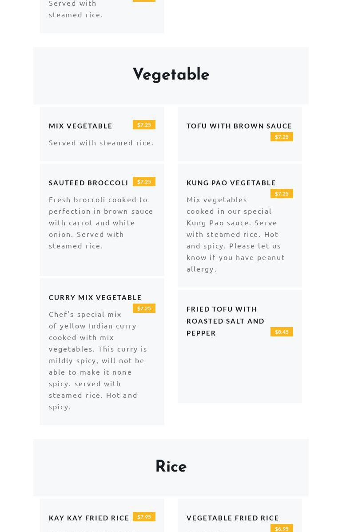Open the Kay Kay Fried Rice item
Screen dimensions: 342x532
coord(89,518)
